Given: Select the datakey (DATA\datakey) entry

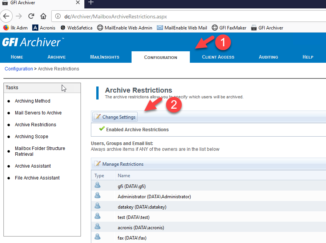Looking at the screenshot, I should (142, 207).
